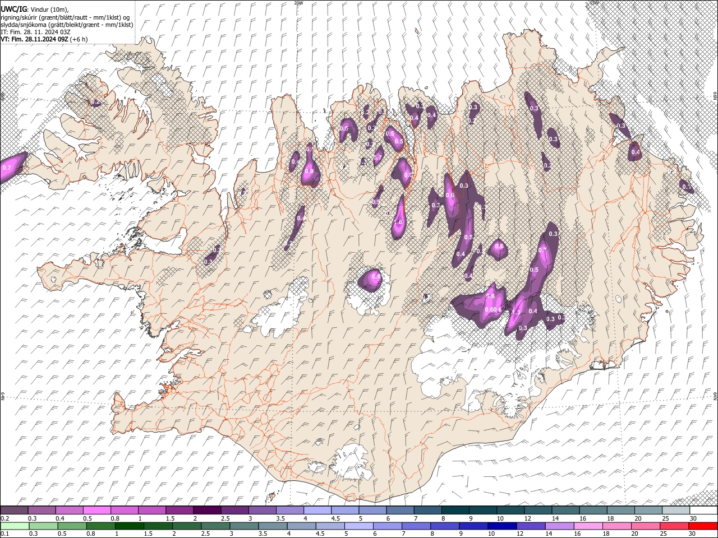Click the dark teal 8–9 snow legend swatch
718x538 pixels.
pos(455,511)
